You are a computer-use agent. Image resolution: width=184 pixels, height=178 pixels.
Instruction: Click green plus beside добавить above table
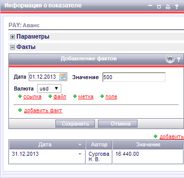tap(155, 136)
